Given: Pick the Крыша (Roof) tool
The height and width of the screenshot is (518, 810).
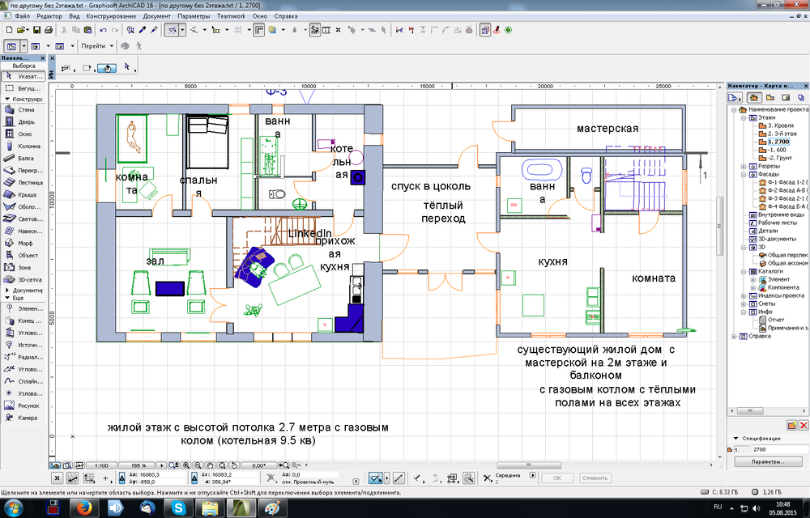Looking at the screenshot, I should 23,195.
